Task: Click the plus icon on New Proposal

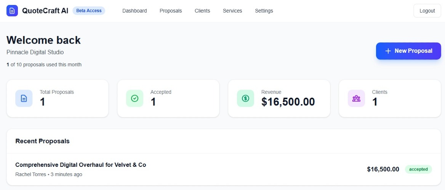Action: 388,51
